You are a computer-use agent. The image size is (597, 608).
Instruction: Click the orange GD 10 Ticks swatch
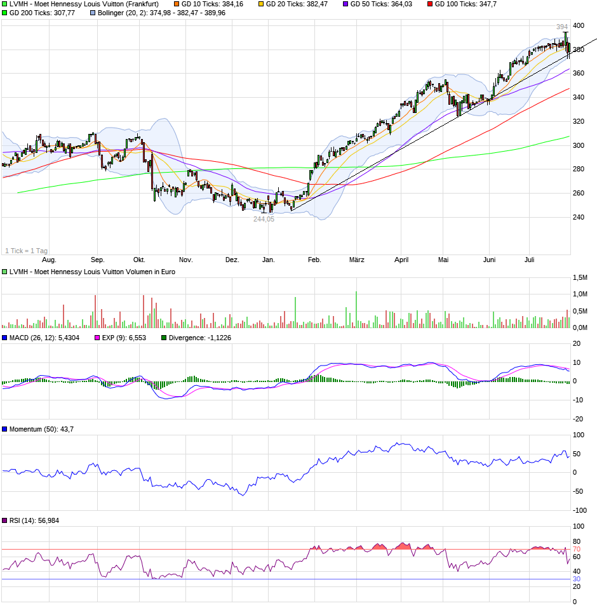pos(177,4)
